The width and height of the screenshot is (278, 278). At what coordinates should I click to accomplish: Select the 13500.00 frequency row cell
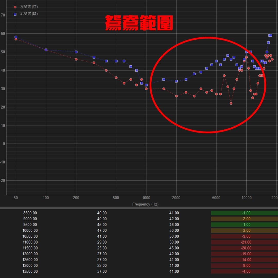pos(30,271)
